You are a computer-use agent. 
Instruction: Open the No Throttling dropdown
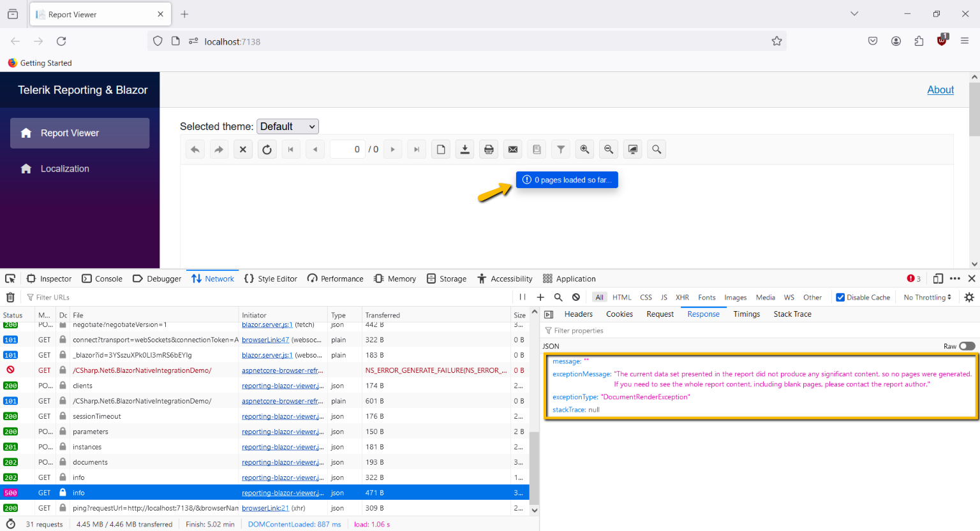[x=927, y=297]
